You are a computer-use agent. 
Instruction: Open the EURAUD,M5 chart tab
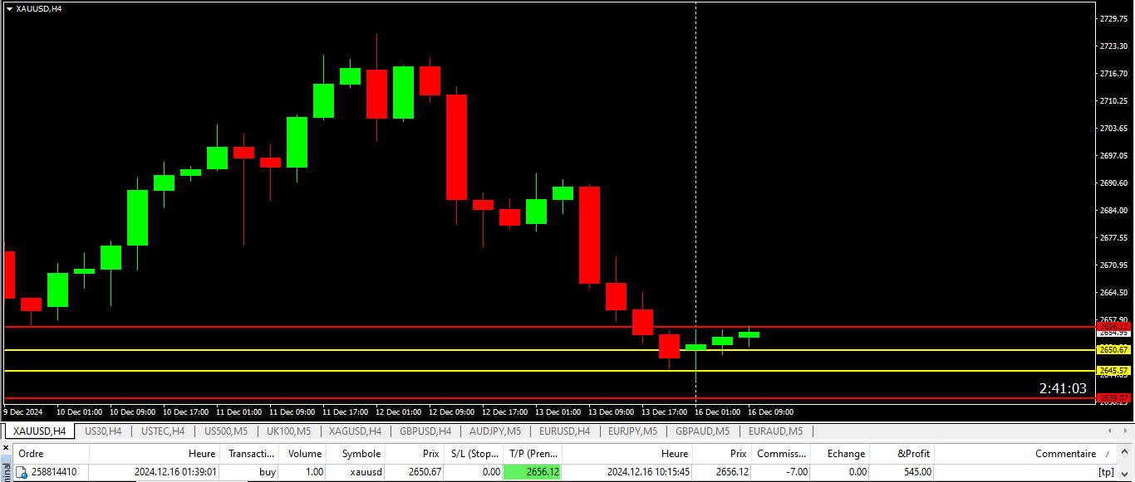coord(775,431)
